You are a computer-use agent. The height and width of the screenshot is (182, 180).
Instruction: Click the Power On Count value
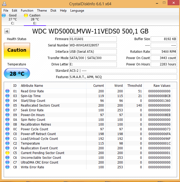point(164,58)
